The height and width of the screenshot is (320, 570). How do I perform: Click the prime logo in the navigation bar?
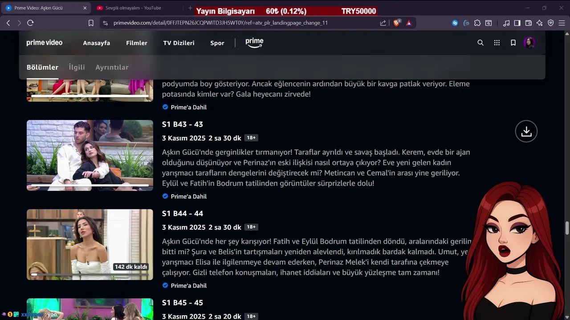[254, 43]
